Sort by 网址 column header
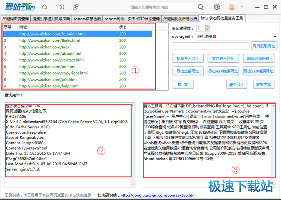This screenshot has height=200, width=281. point(68,27)
